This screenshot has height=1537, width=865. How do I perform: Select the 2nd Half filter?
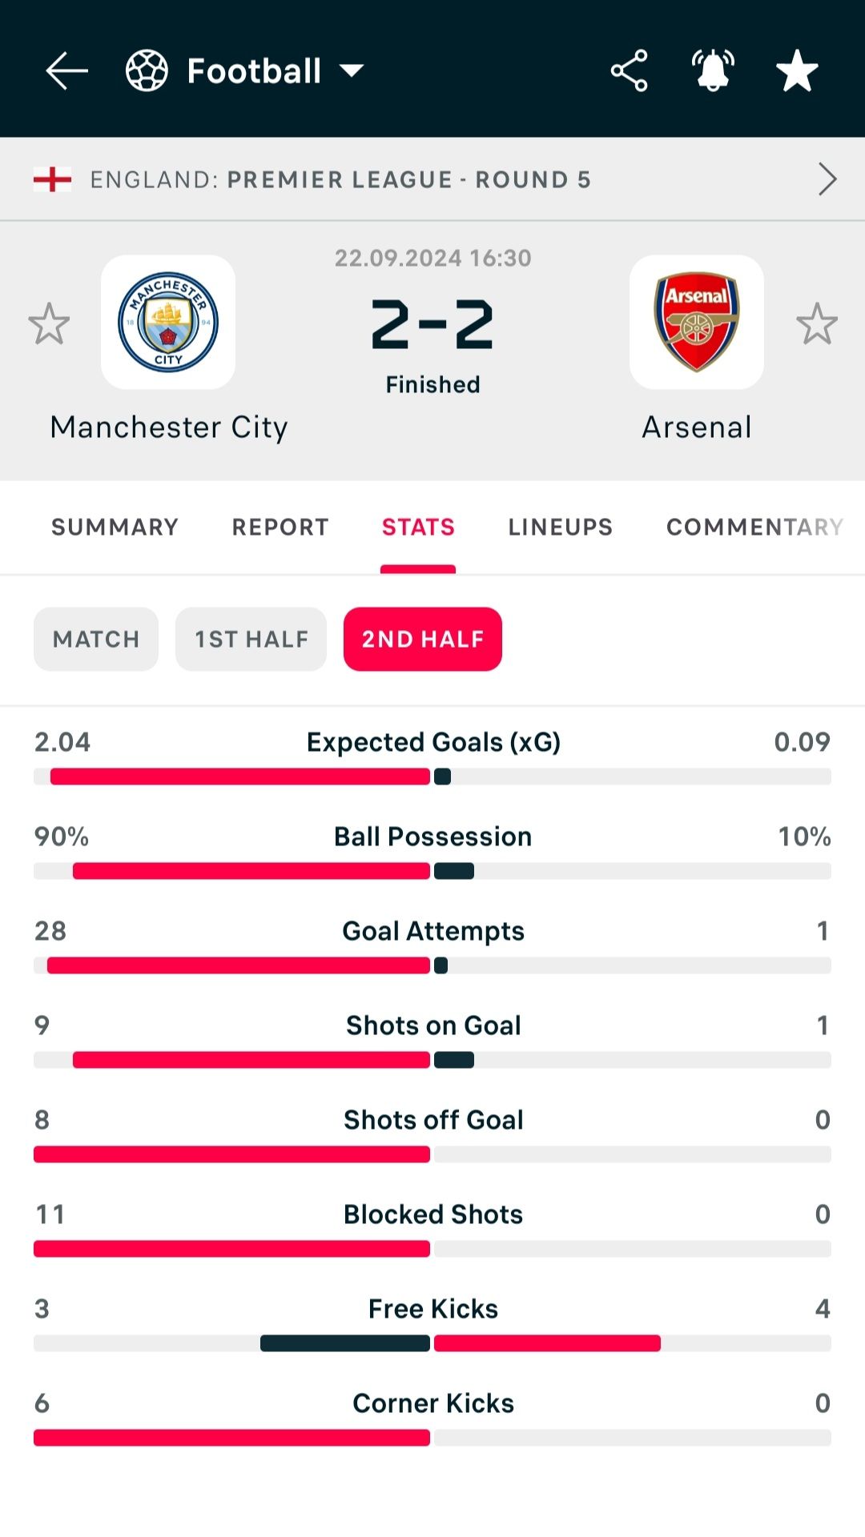pos(423,639)
